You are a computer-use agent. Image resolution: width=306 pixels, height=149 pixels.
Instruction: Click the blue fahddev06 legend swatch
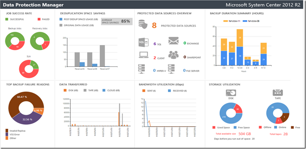point(245,21)
